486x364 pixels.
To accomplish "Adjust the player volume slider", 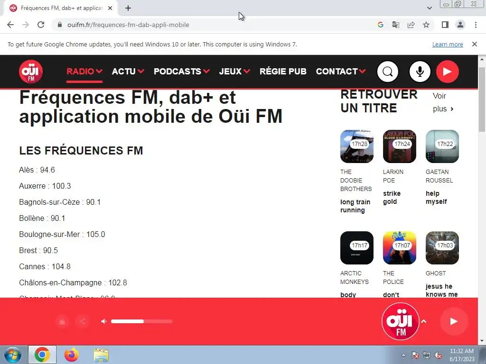I will (x=141, y=321).
